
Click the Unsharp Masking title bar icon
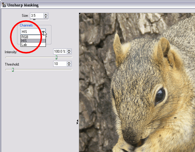[4, 5]
